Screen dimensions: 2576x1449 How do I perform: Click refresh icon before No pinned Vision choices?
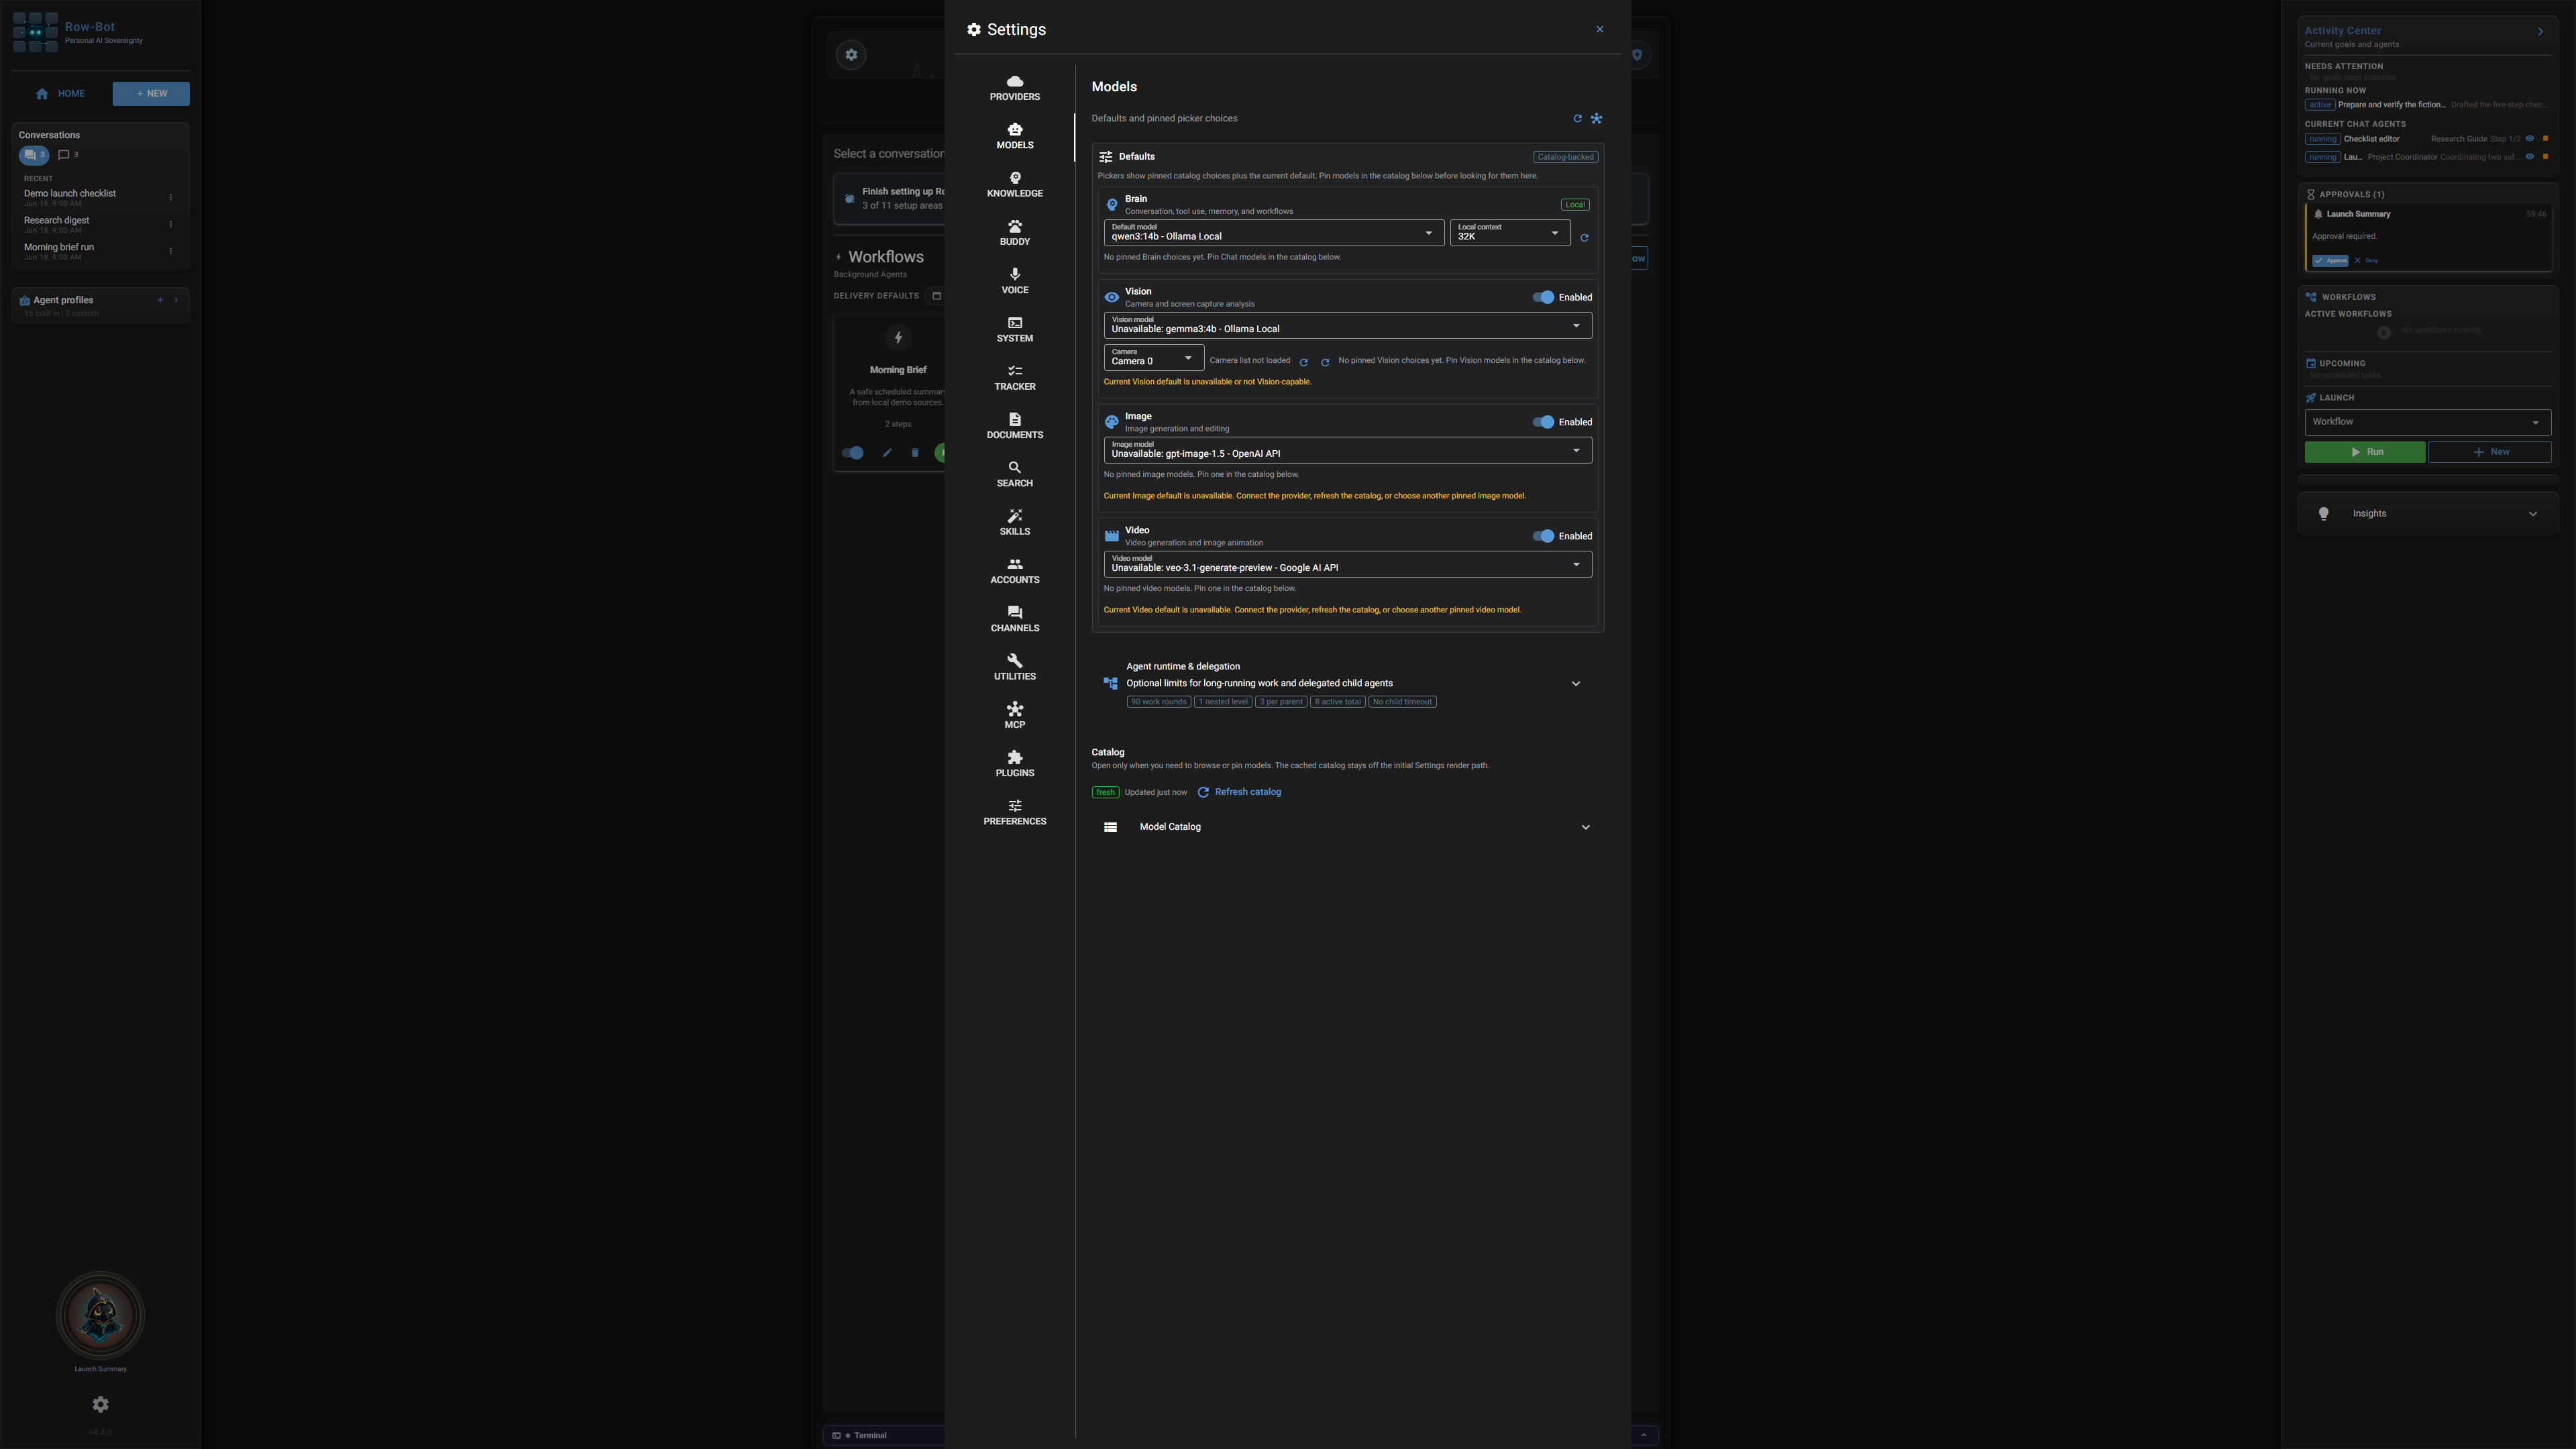[x=1325, y=362]
